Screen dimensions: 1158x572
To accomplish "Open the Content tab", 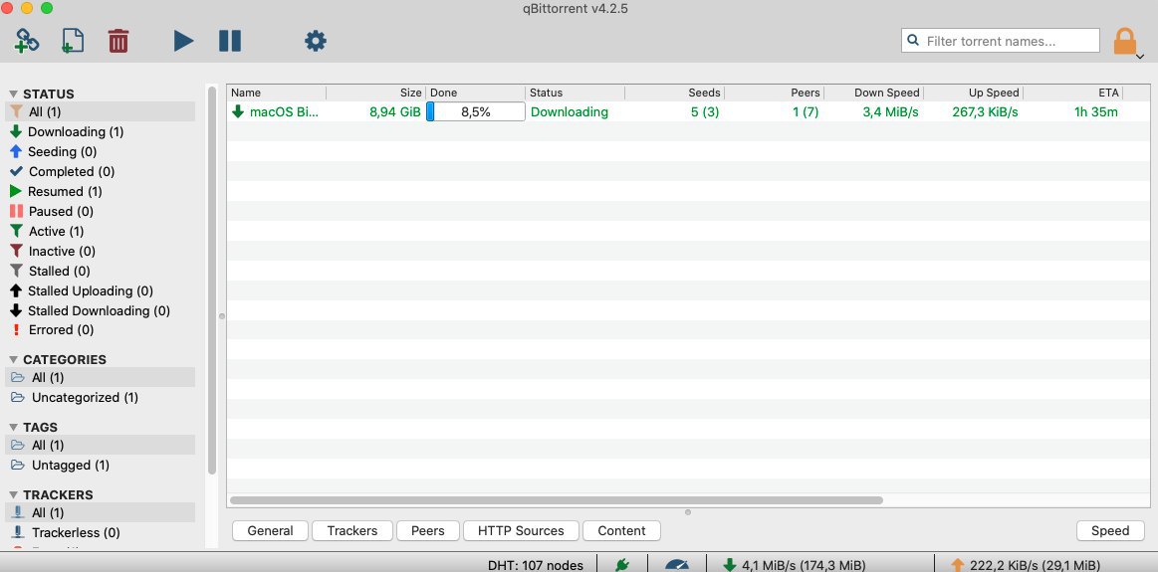I will (622, 530).
